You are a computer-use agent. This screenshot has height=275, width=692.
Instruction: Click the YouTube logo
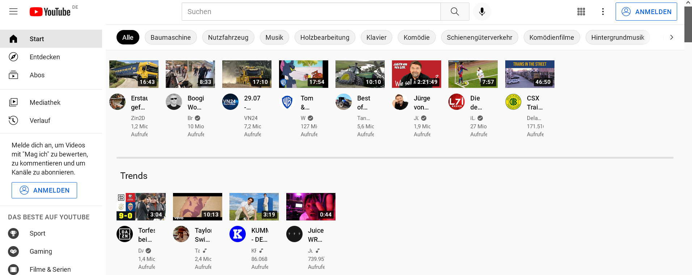point(50,12)
